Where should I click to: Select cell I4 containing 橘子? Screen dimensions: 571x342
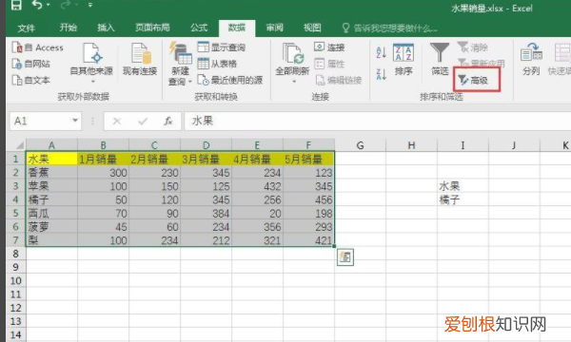463,199
